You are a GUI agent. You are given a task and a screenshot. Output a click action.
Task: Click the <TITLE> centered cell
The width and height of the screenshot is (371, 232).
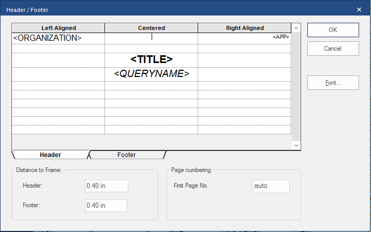(151, 59)
